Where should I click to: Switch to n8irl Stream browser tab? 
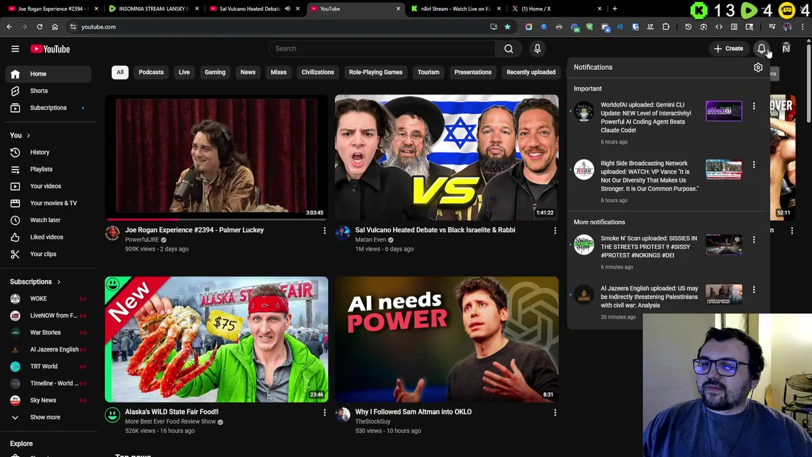coord(455,9)
